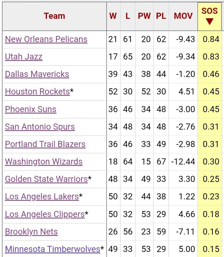
Task: Click Golden State Warriors link
Action: coord(46,179)
